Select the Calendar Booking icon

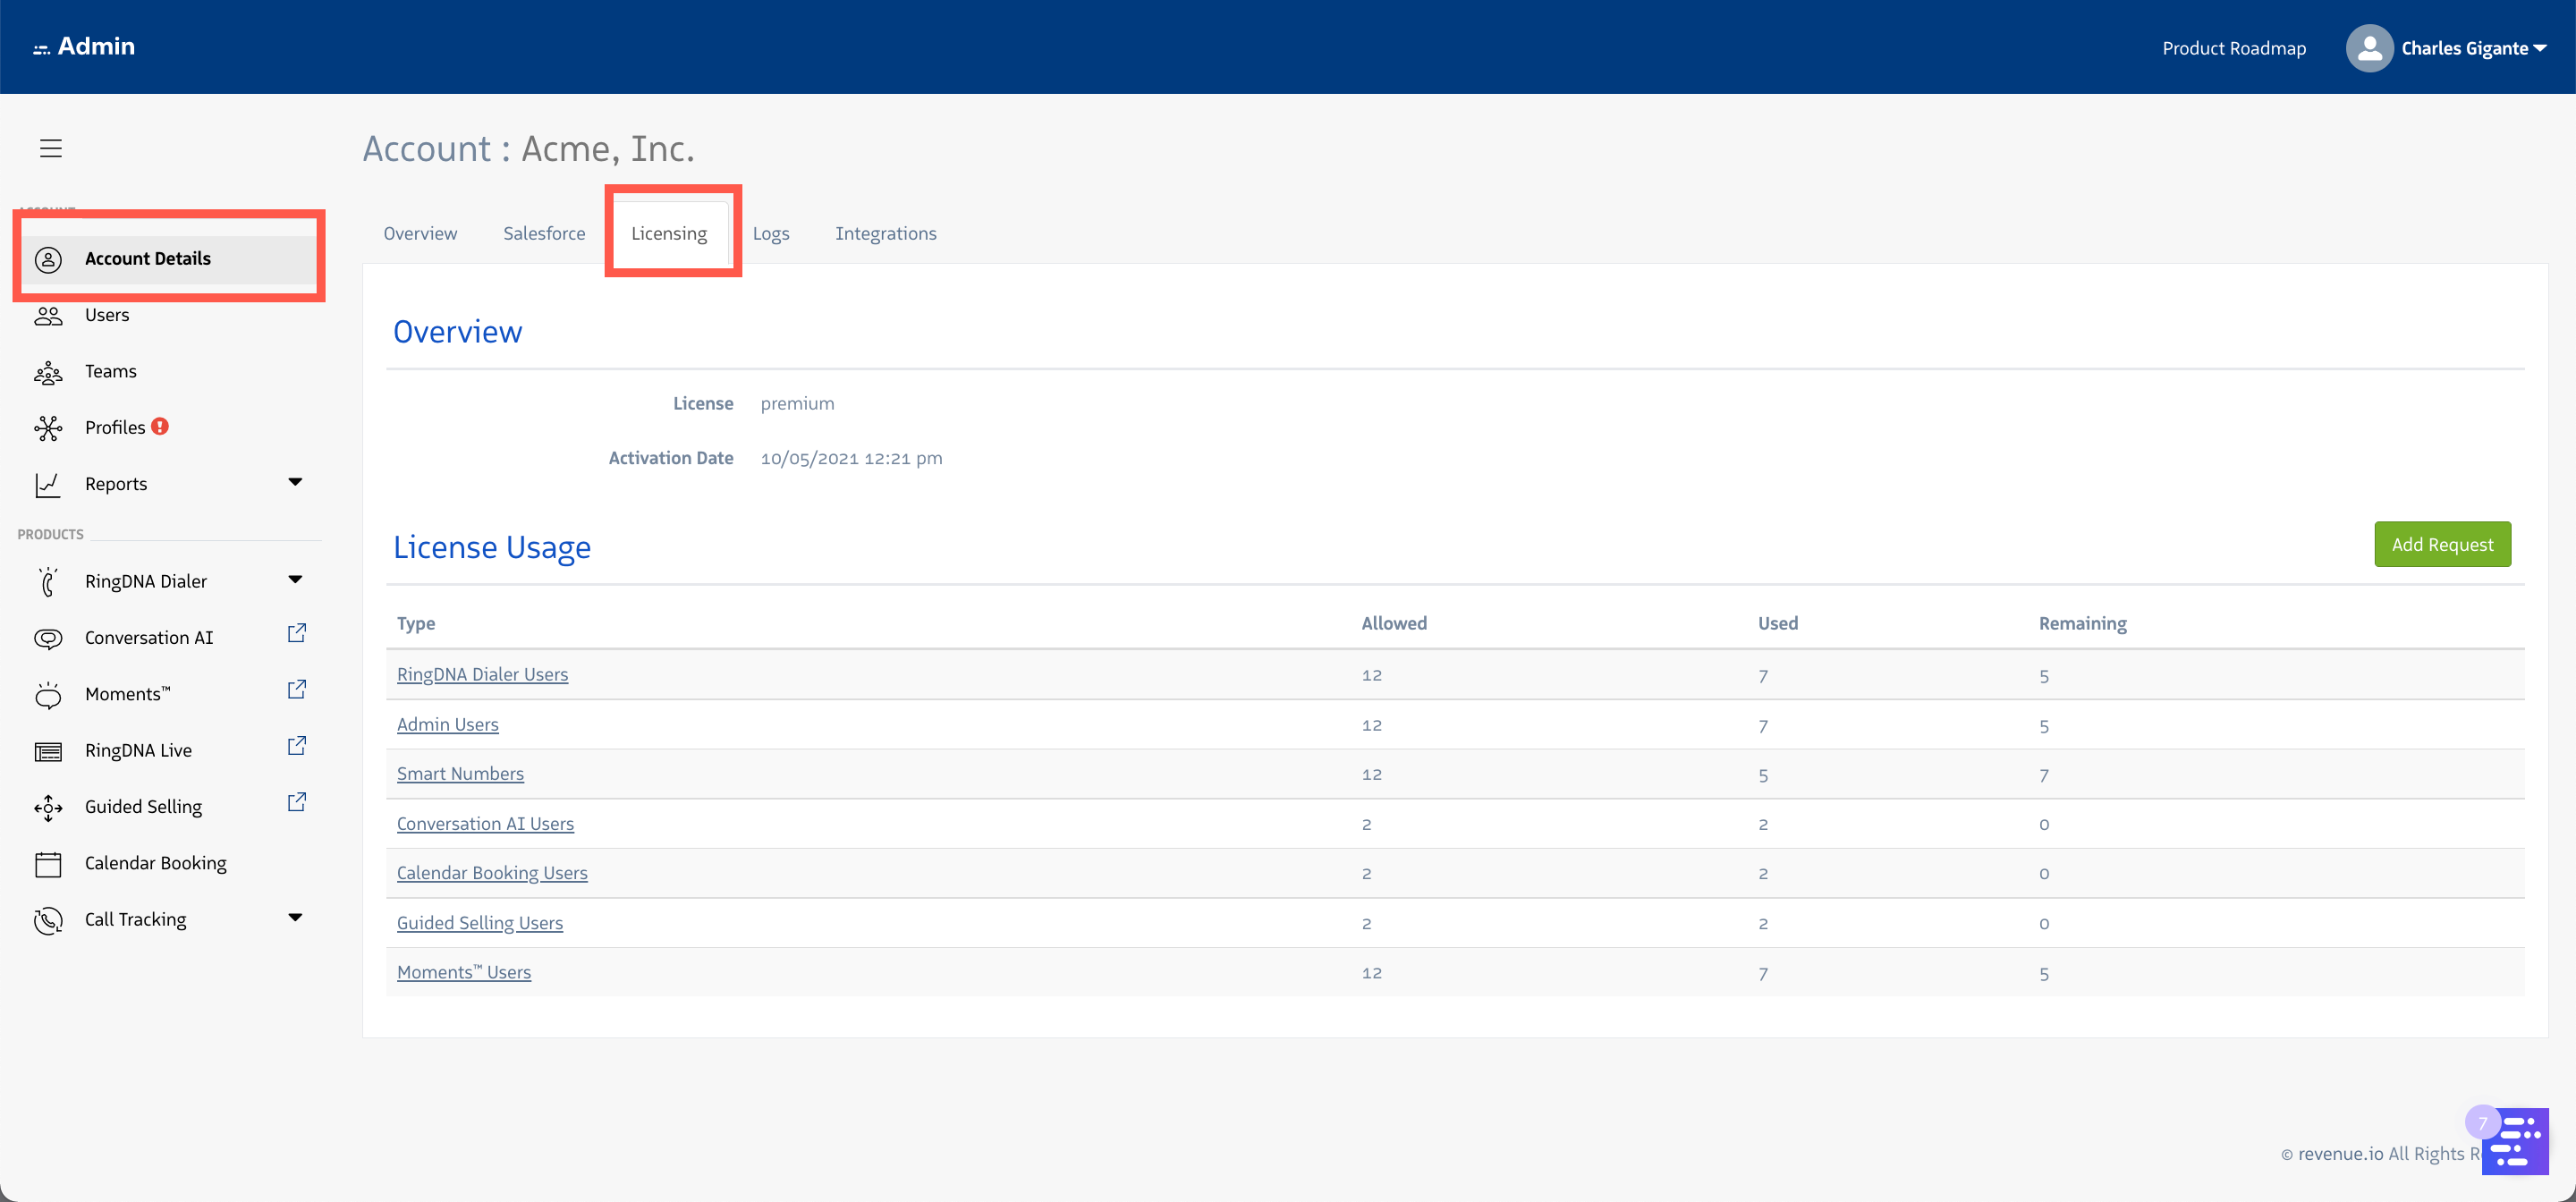click(47, 862)
